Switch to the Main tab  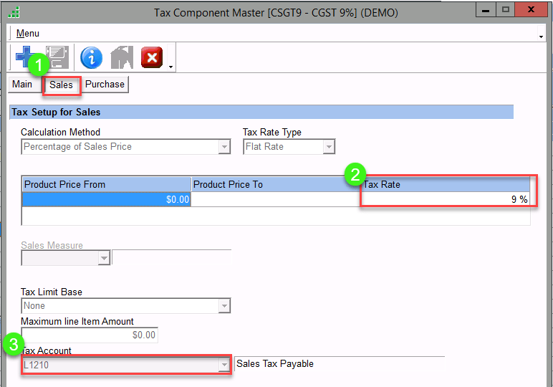pyautogui.click(x=22, y=85)
